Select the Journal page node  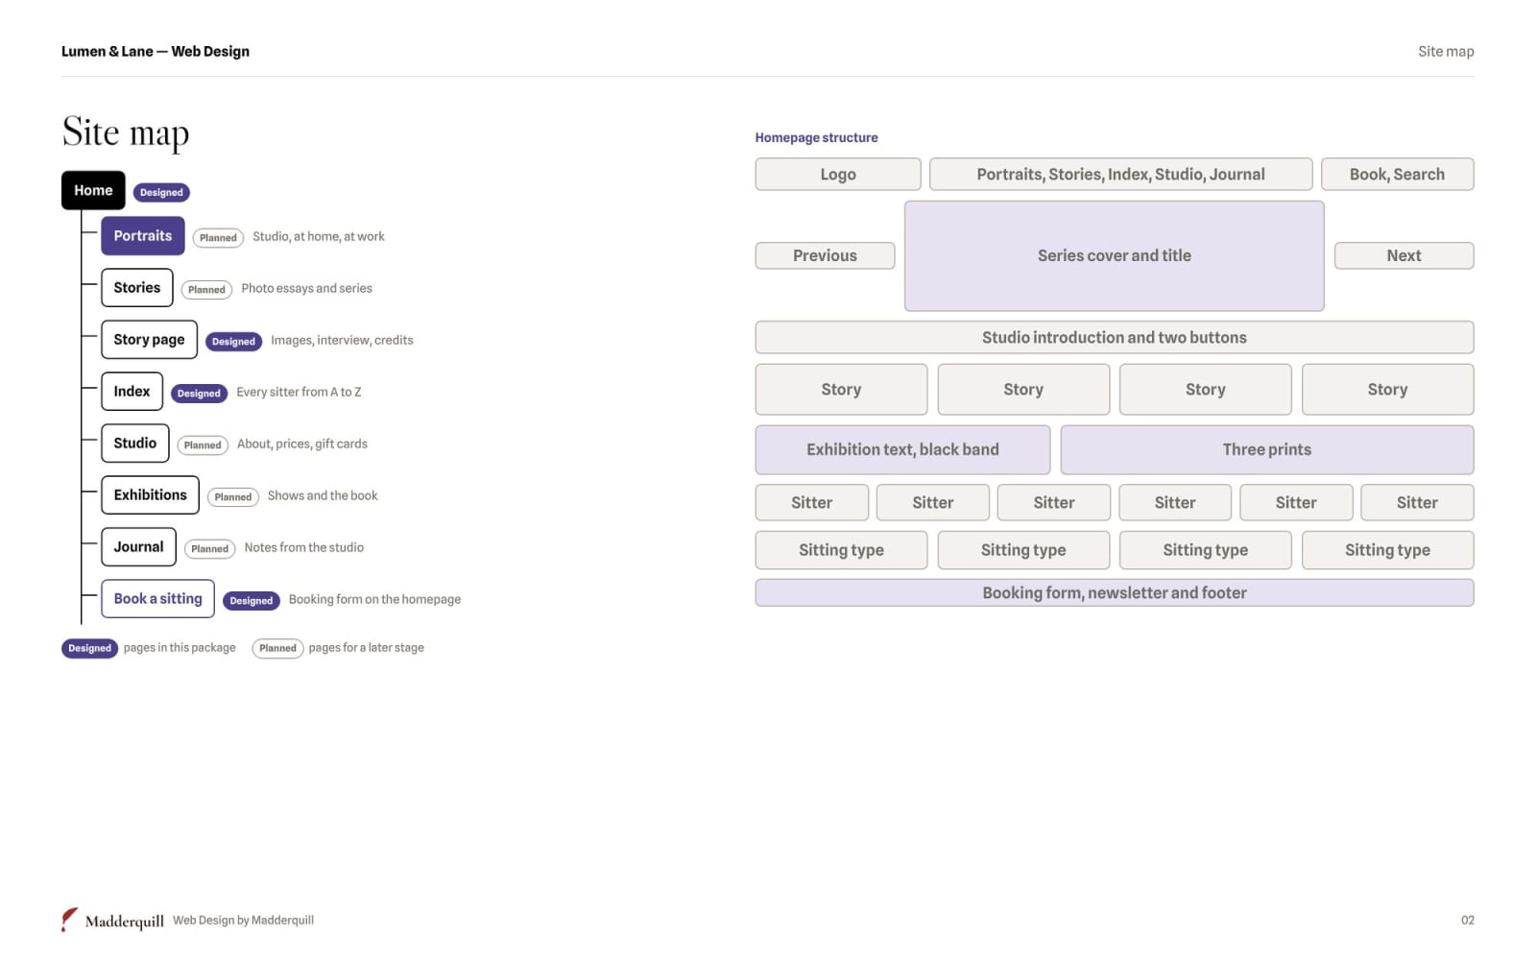click(139, 547)
